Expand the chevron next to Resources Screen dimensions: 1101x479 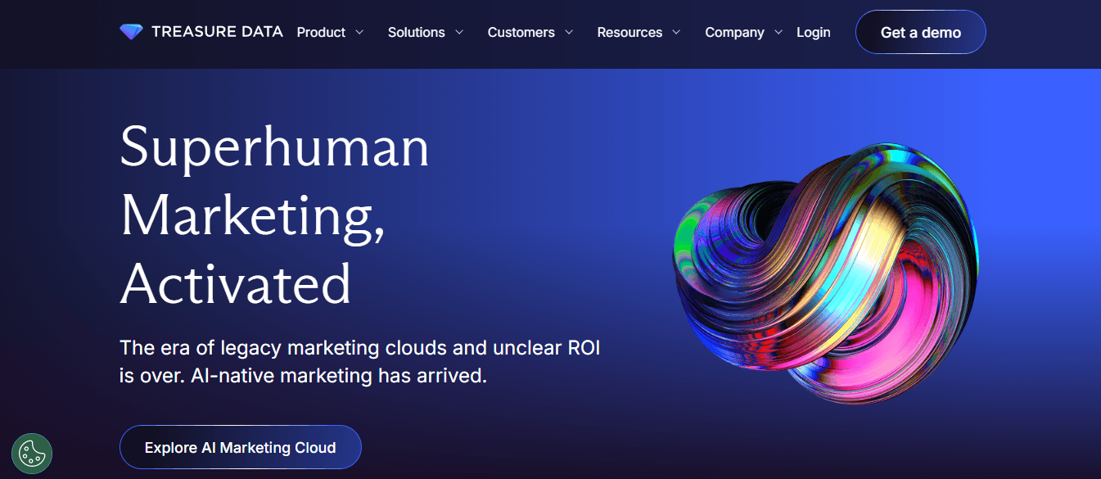coord(676,33)
